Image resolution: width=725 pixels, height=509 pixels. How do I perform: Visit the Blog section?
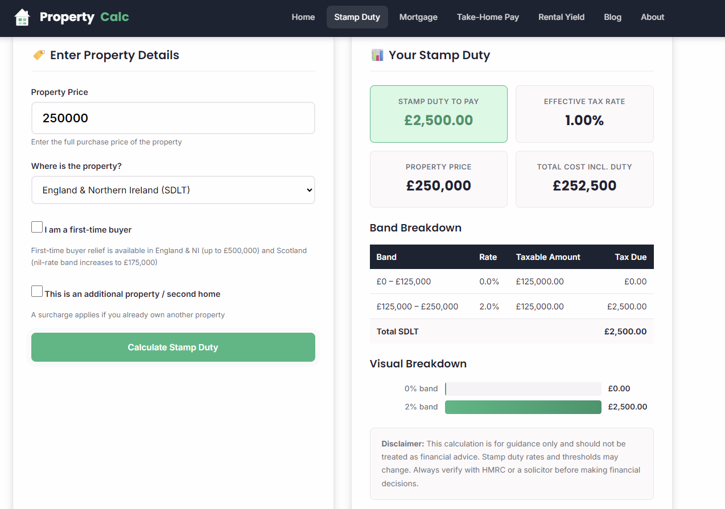(612, 17)
